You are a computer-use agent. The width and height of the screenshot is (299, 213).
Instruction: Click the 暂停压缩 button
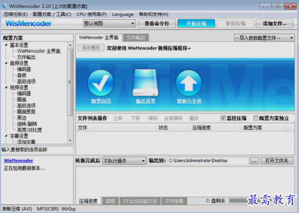[x=235, y=23]
